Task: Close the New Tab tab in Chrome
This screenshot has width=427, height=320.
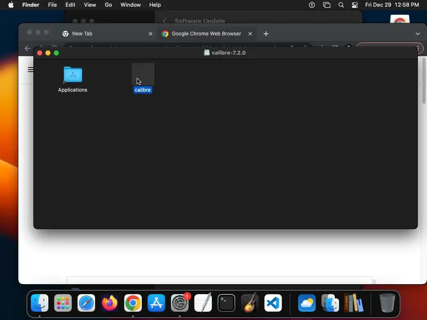Action: point(150,34)
